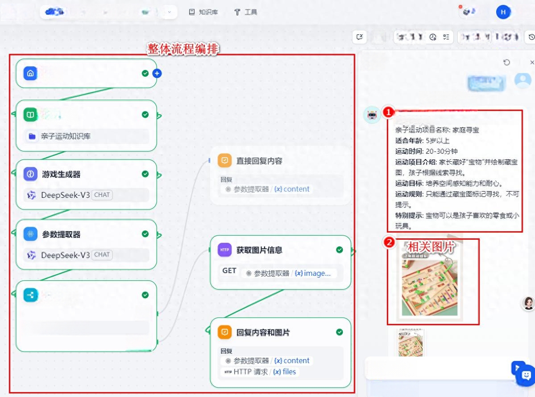Click the right output handle of 参数提取器
Viewport: 535px width, 397px height.
159,235
